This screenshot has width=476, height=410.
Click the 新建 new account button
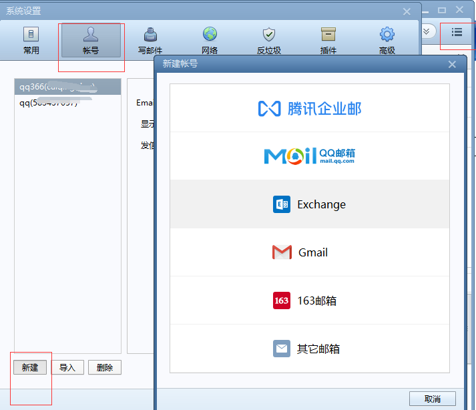click(30, 367)
